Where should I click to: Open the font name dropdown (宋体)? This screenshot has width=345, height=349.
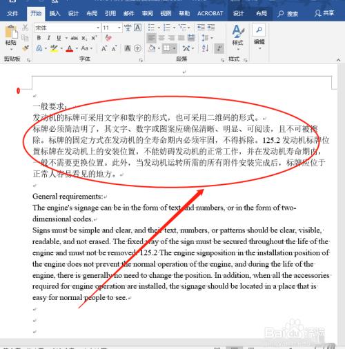[98, 28]
